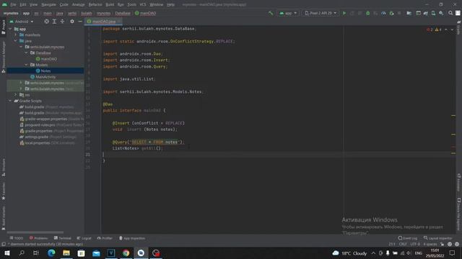The height and width of the screenshot is (259, 462).
Task: Click the project panel horizontal scrollbar
Action: (x=35, y=232)
